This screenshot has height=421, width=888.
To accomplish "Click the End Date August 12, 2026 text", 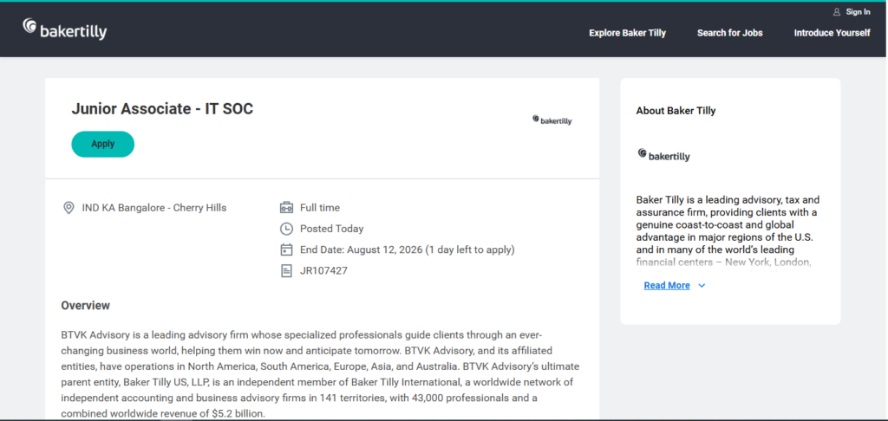I will 408,249.
